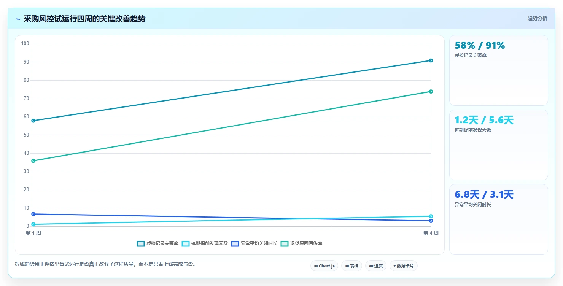Toggle 延期提前发现天数 legend swatch
The height and width of the screenshot is (286, 563).
[x=186, y=243]
